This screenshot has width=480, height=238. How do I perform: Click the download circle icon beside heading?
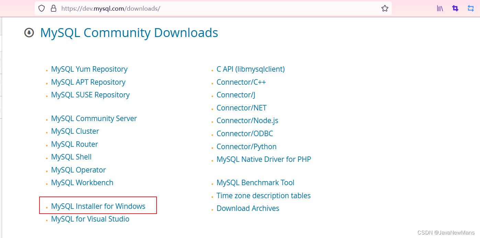tap(29, 33)
